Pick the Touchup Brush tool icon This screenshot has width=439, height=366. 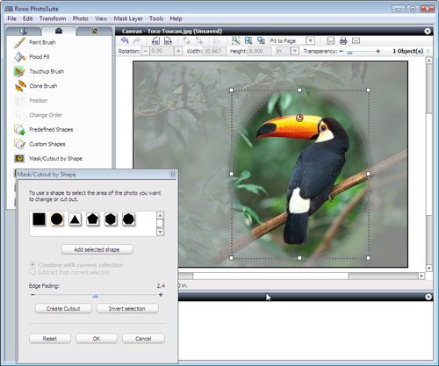coord(19,71)
